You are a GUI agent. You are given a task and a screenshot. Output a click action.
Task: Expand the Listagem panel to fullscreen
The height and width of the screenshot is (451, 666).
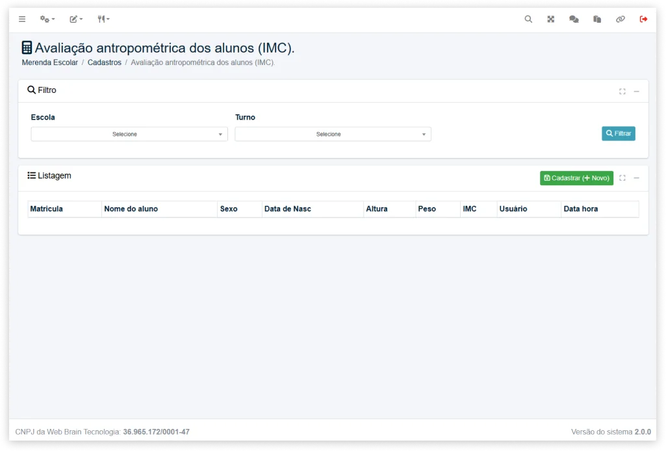coord(622,178)
